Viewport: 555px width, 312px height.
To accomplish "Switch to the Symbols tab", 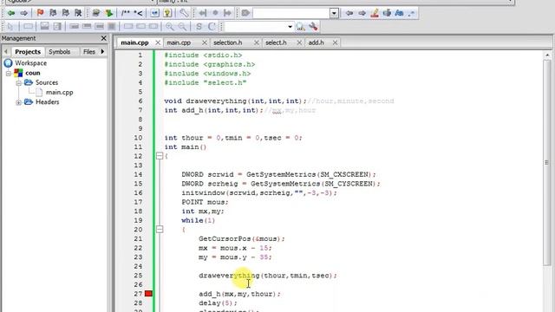I will [60, 52].
